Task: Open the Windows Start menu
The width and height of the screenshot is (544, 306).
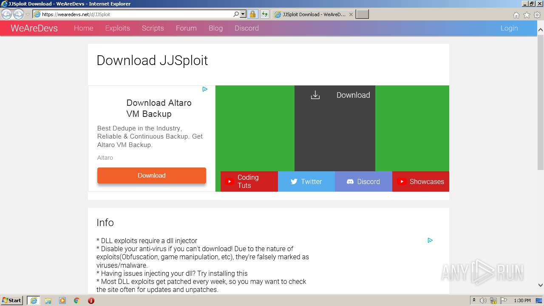Action: click(x=12, y=300)
